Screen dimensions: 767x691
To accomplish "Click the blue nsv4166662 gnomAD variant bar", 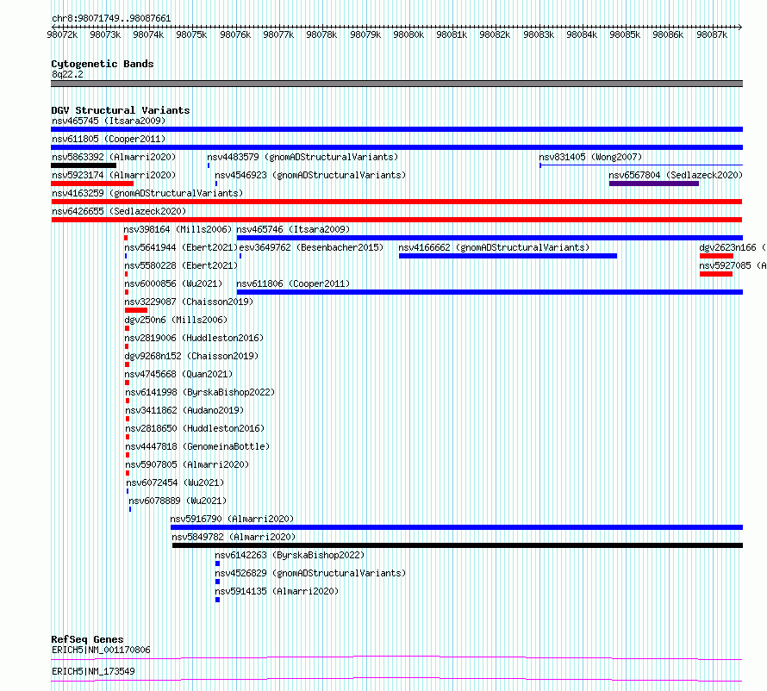I will click(508, 256).
